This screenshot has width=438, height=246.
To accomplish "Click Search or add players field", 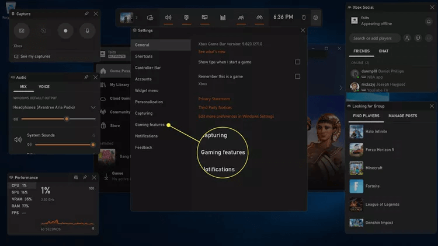I will tap(374, 38).
